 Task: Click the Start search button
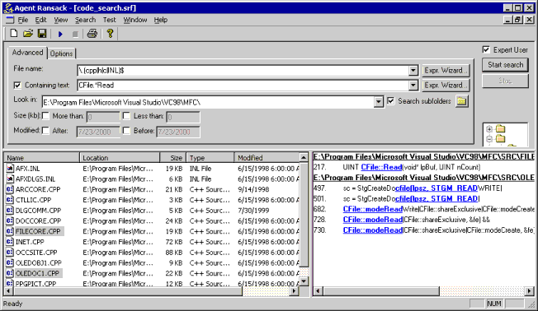coord(505,65)
